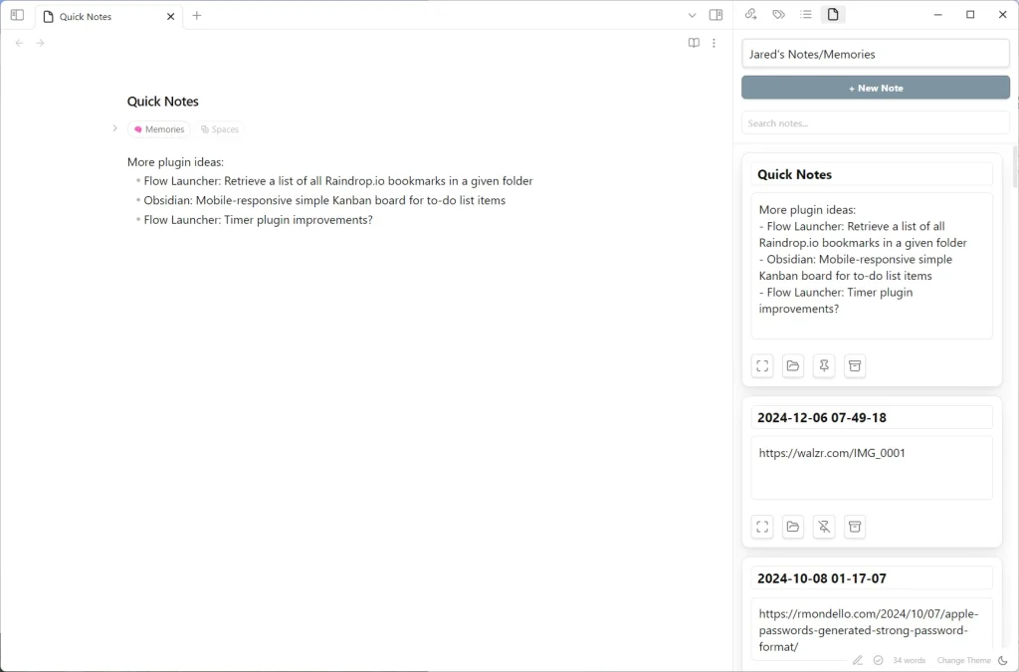Expand the 2024-12-06 card to fullscreen
The height and width of the screenshot is (672, 1019).
click(x=762, y=527)
